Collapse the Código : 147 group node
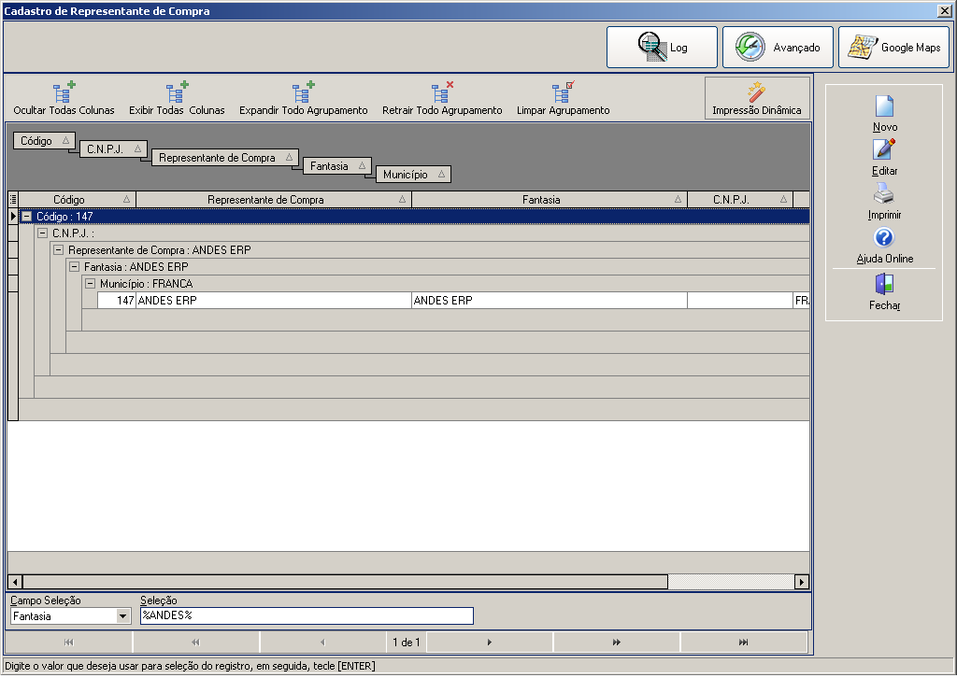 point(27,217)
